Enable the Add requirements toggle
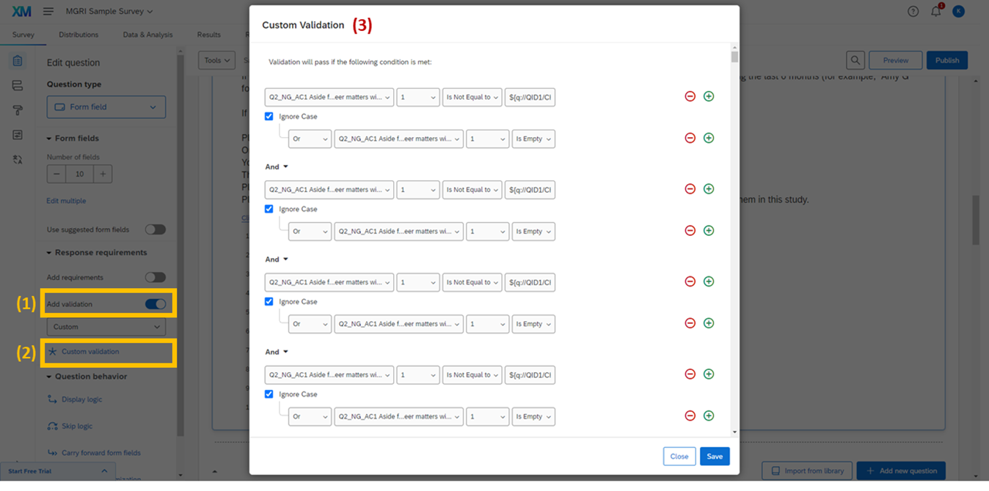Screen dimensions: 989x491 [x=155, y=277]
